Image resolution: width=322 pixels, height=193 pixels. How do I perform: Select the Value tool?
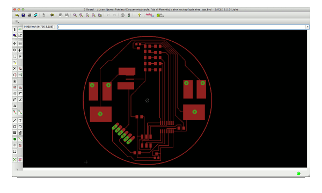tap(20, 87)
